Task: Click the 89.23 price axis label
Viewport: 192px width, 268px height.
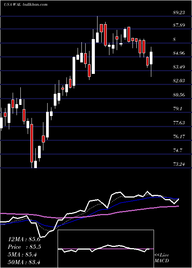Action: point(179,13)
